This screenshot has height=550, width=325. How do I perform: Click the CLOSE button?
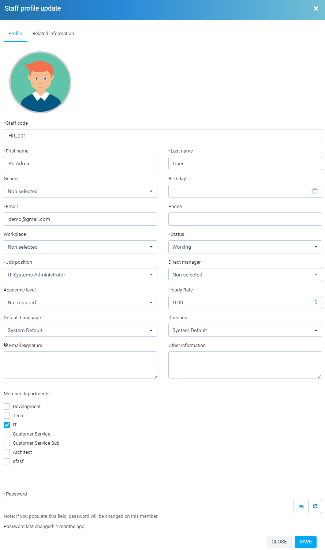coord(279,542)
